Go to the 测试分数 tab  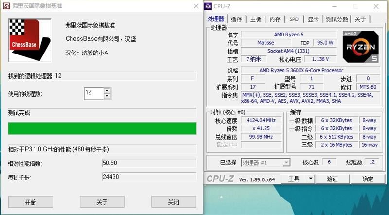[336, 19]
